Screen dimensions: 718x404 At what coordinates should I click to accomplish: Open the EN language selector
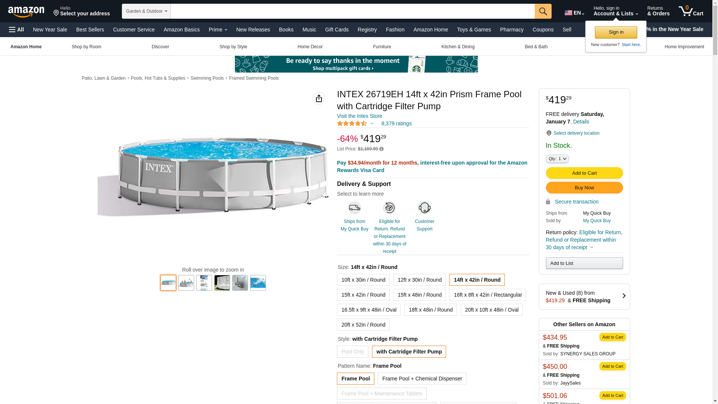click(x=574, y=13)
